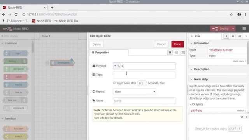This screenshot has width=249, height=140.
Task: Select the link out palette node
Action: pos(16,100)
